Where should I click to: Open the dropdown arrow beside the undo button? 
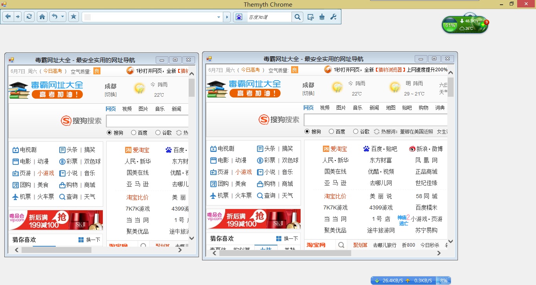(x=63, y=17)
